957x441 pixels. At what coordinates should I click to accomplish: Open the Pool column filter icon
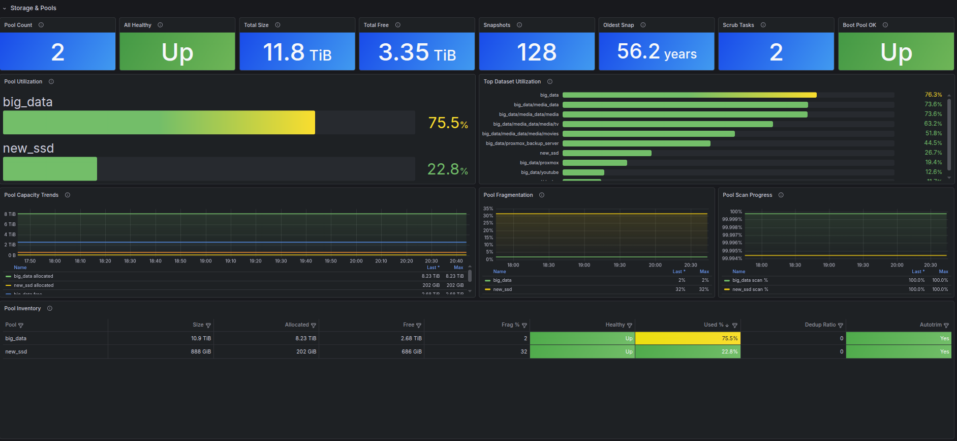[21, 326]
